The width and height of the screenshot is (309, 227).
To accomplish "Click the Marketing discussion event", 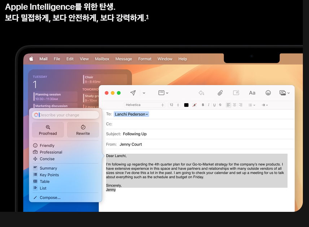I will tap(55, 106).
